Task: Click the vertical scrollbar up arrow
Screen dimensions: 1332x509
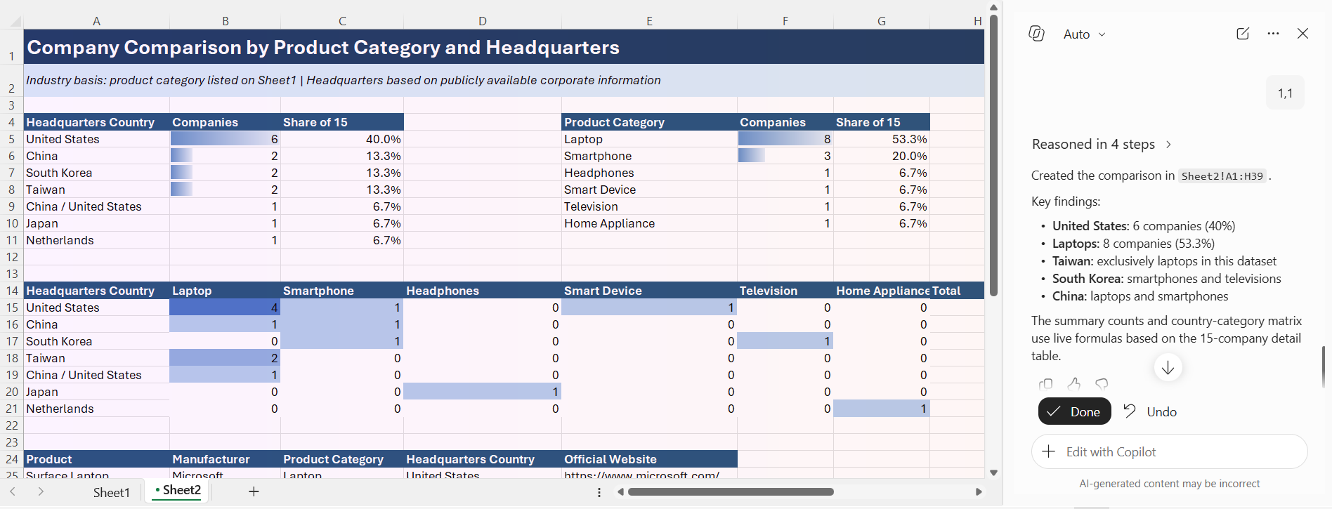Action: pyautogui.click(x=993, y=8)
